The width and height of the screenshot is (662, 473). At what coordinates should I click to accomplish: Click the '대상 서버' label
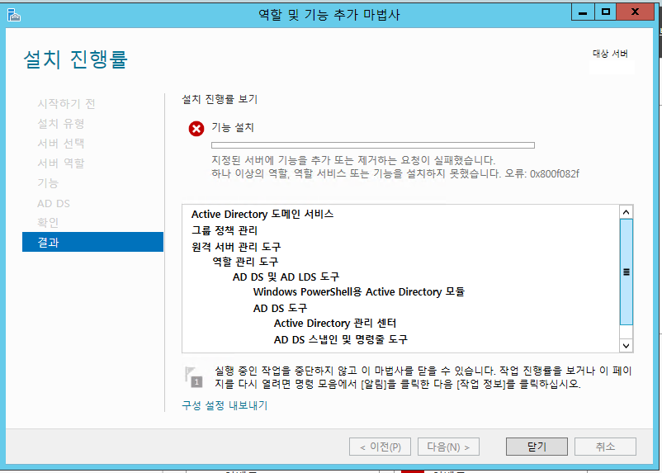(610, 54)
